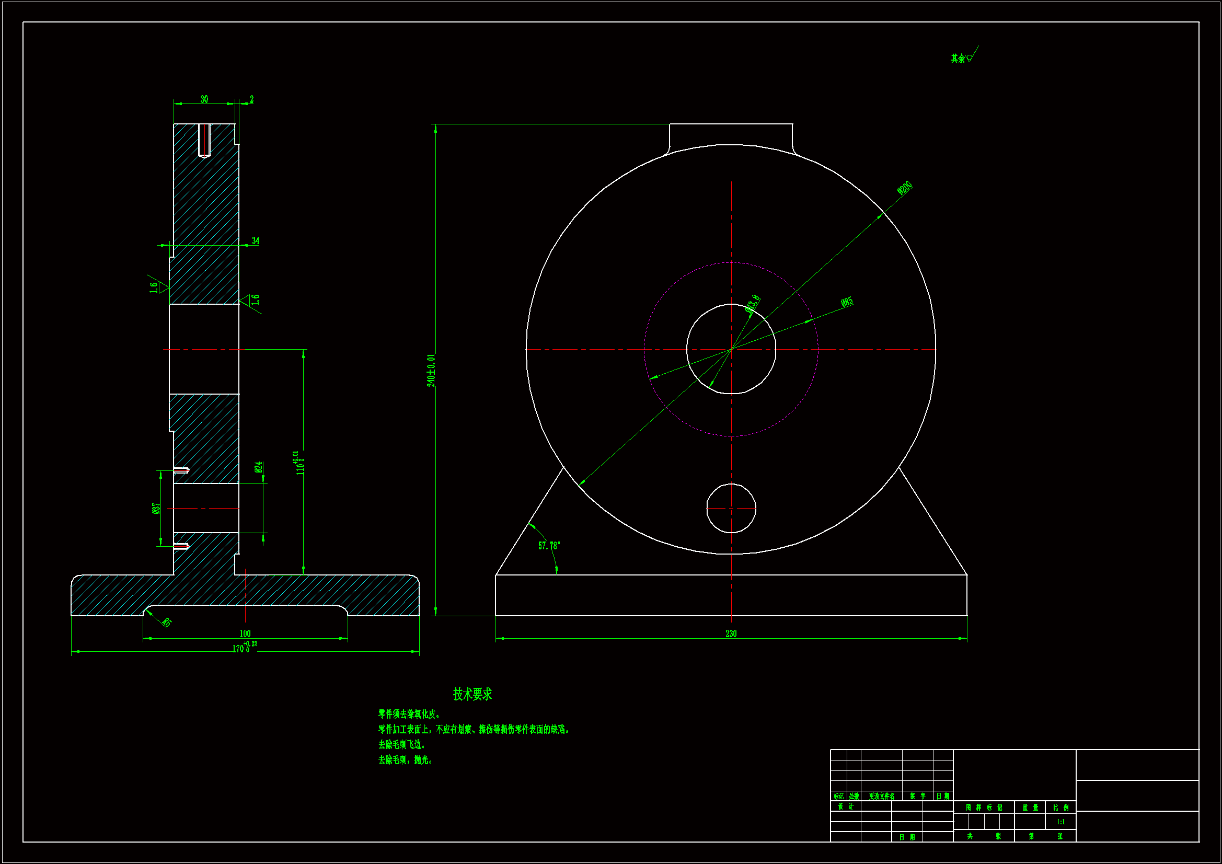This screenshot has height=864, width=1222.
Task: Click the 230 base width dimension text
Action: click(731, 633)
